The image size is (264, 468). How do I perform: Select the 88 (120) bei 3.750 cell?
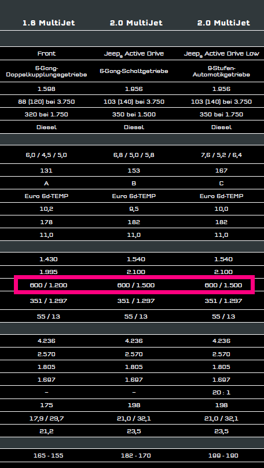click(46, 102)
